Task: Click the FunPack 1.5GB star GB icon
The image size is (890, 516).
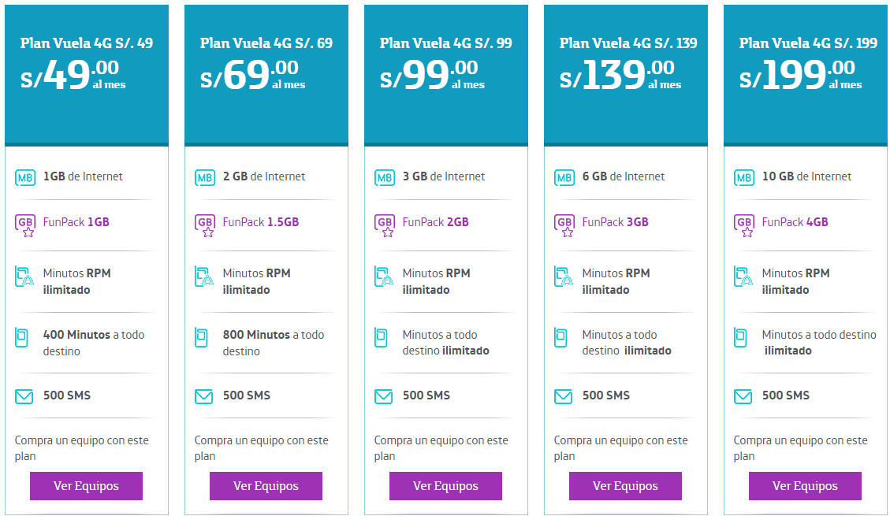Action: click(x=205, y=225)
